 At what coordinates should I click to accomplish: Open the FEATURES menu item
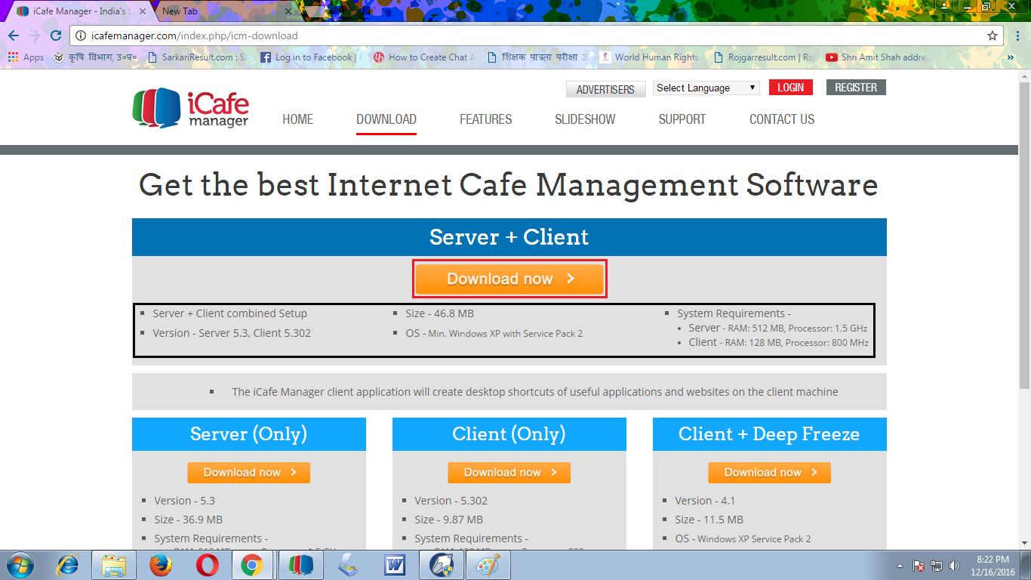click(x=485, y=119)
